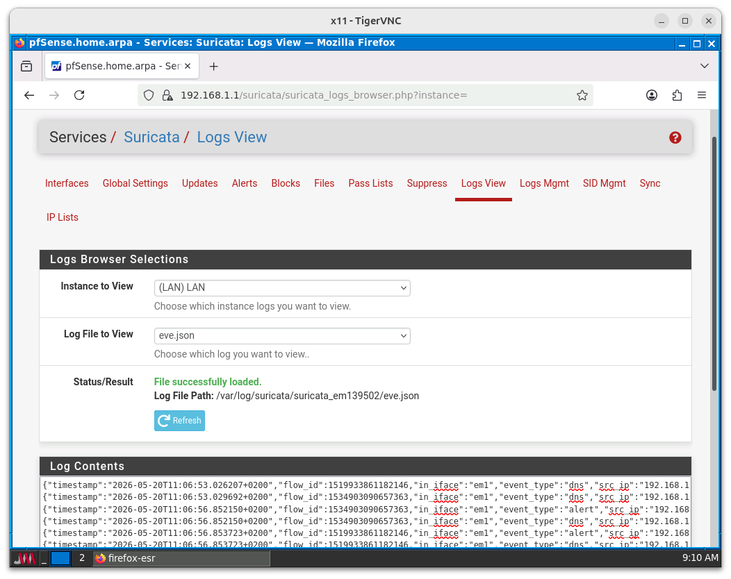This screenshot has height=579, width=731.
Task: Select the firefox-esr taskbar entry
Action: (x=181, y=558)
